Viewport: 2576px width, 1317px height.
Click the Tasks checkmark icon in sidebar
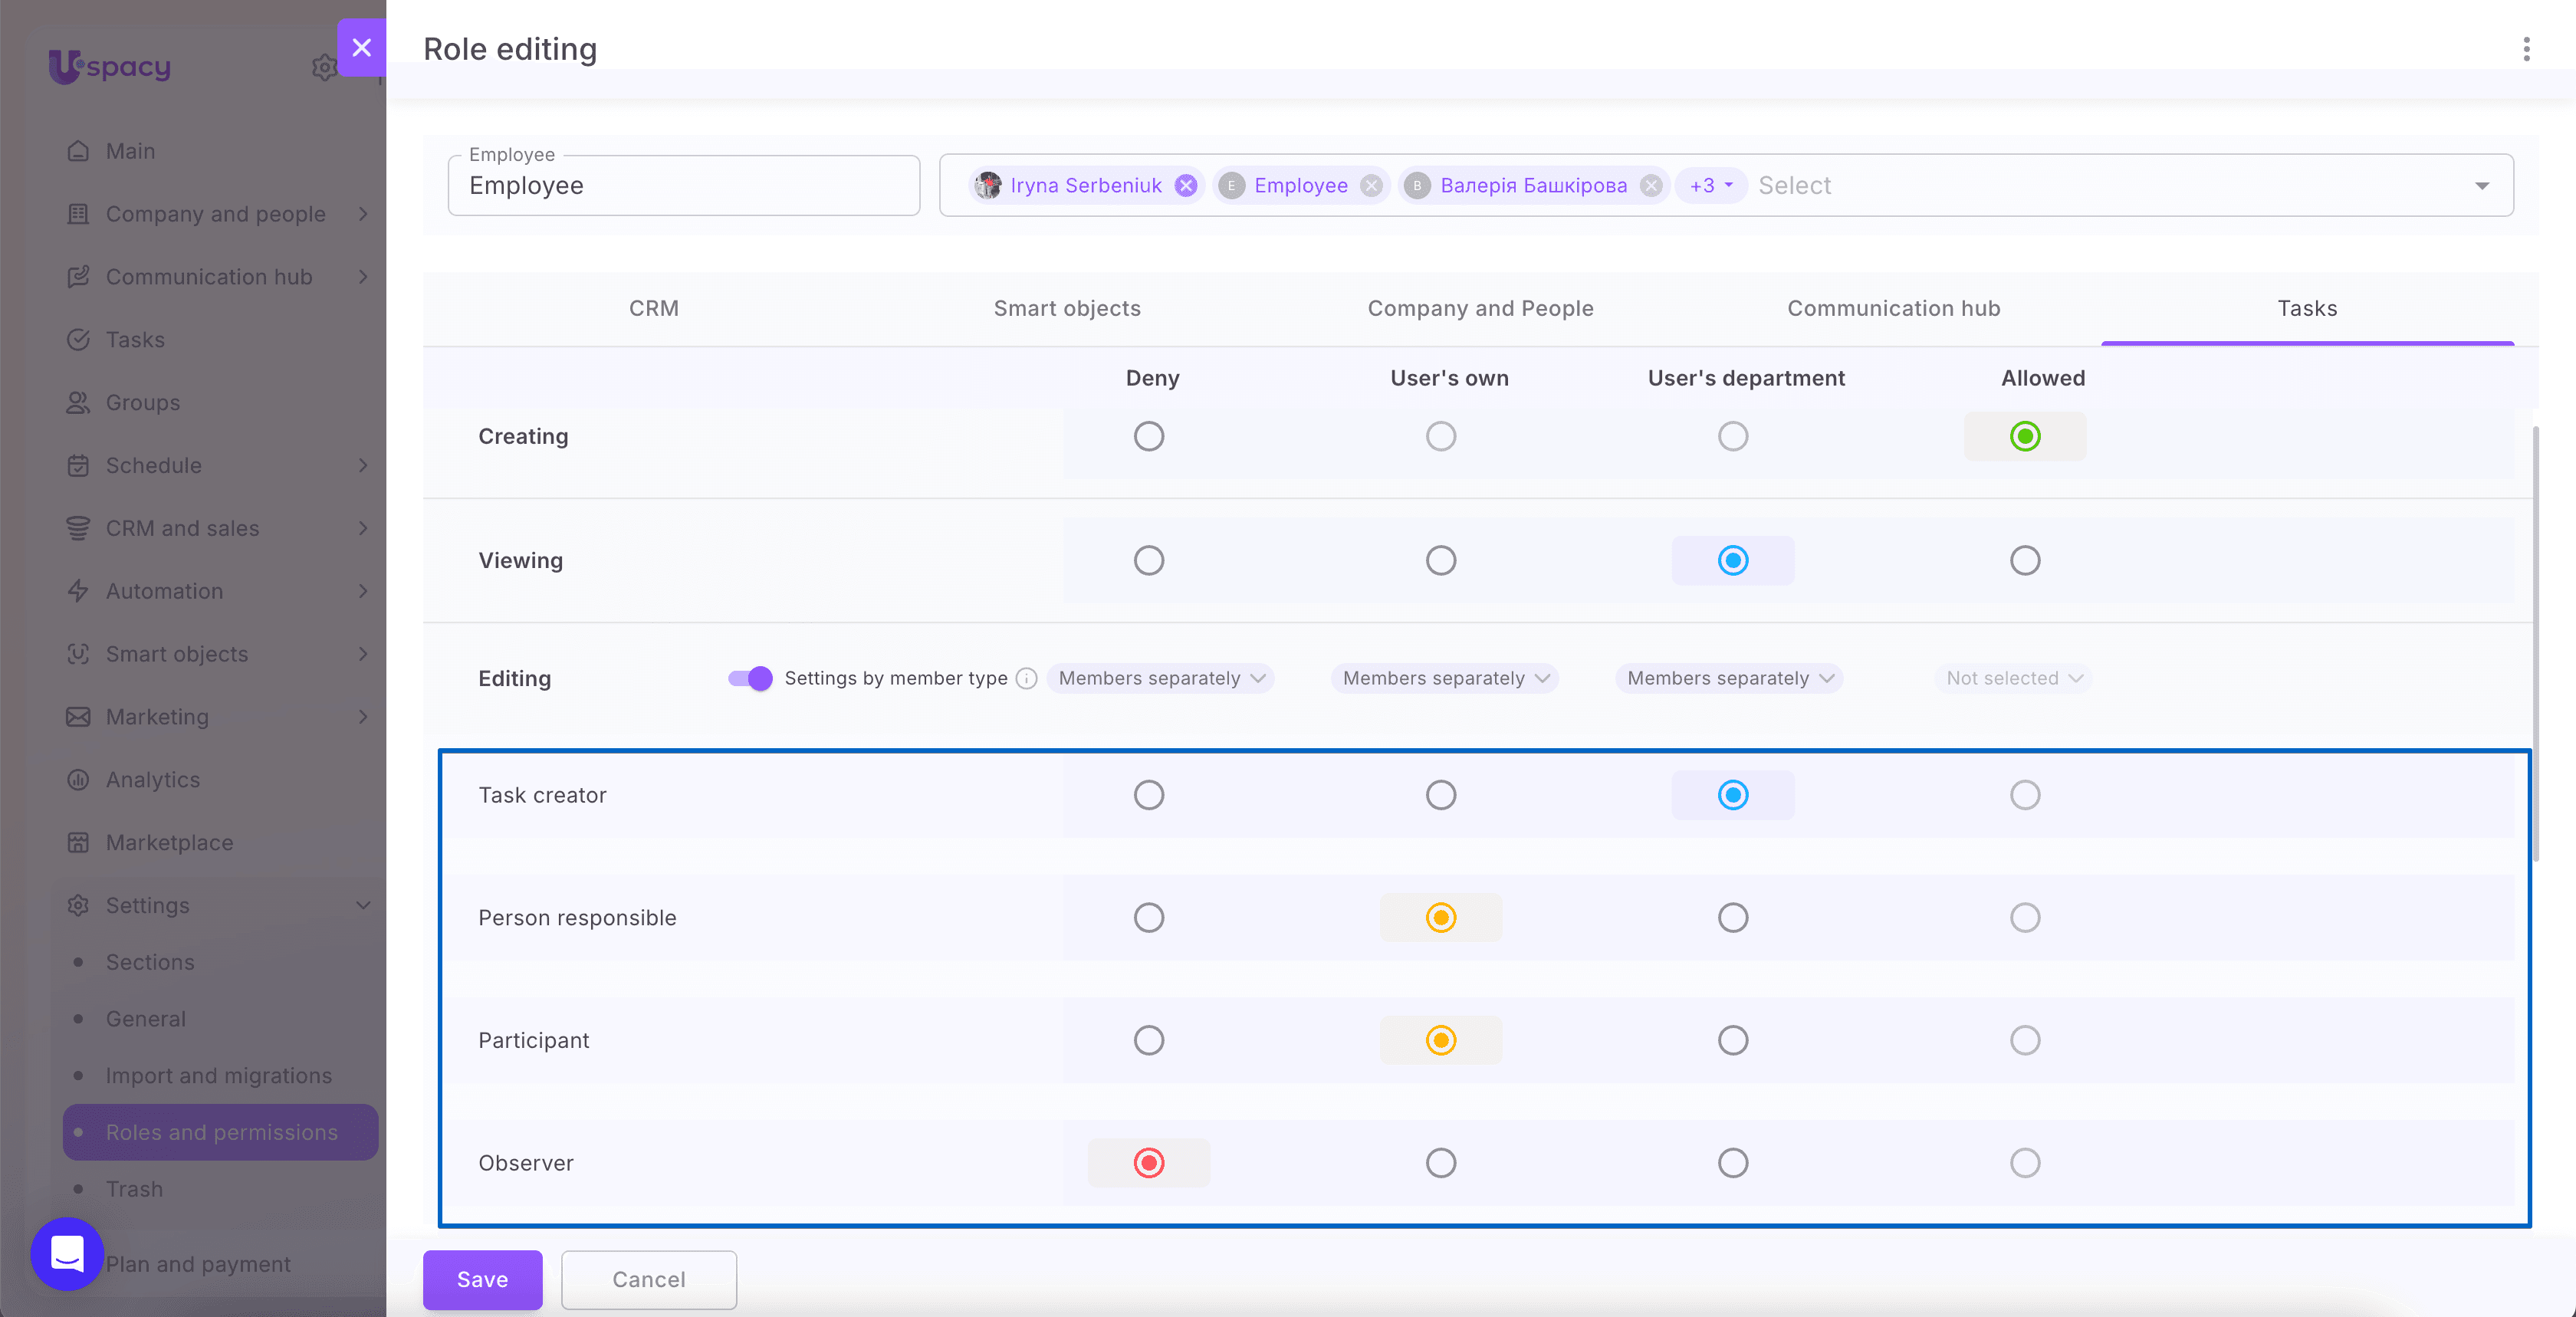(x=78, y=340)
